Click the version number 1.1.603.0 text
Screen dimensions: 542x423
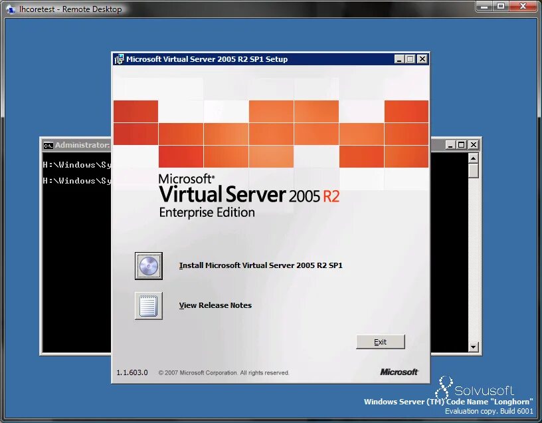click(x=132, y=372)
